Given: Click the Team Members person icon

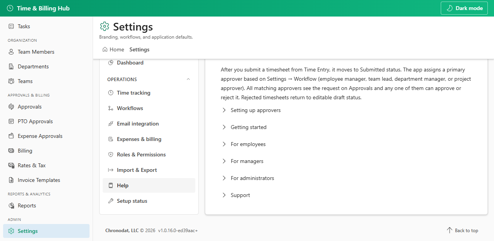Looking at the screenshot, I should coord(11,52).
